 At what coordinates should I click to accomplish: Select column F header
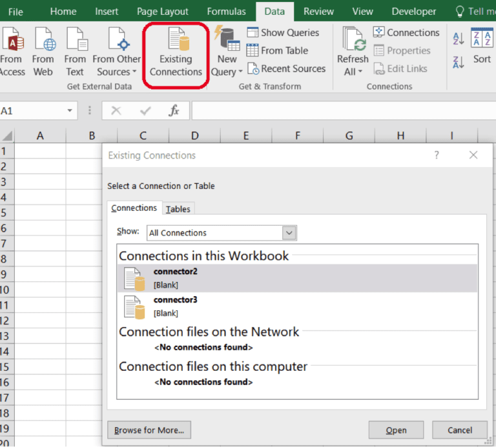click(x=297, y=136)
